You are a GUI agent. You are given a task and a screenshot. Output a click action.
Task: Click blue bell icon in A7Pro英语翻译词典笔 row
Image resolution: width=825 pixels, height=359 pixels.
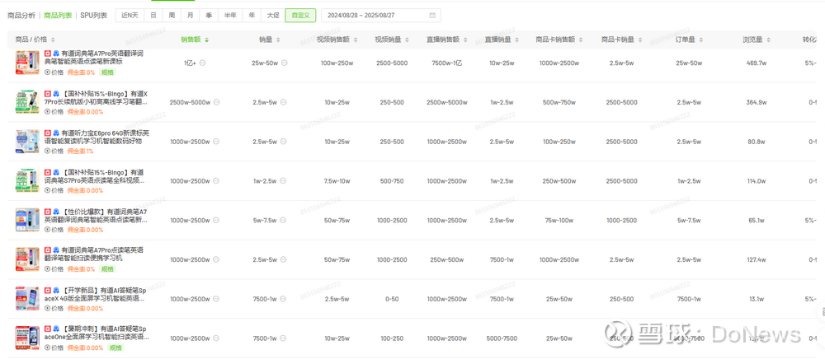(56, 54)
